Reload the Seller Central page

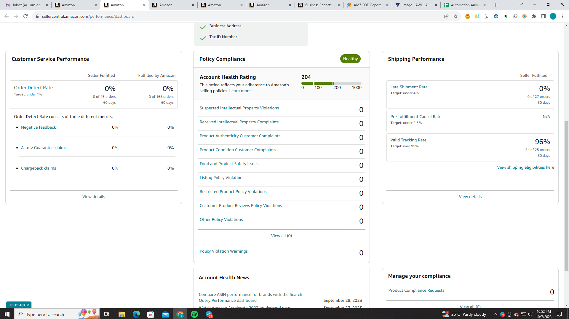coord(25,16)
